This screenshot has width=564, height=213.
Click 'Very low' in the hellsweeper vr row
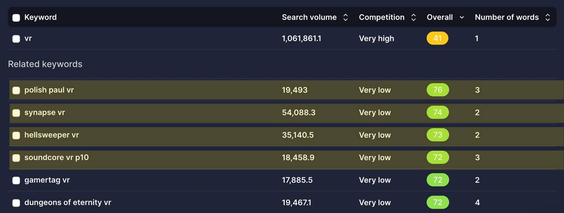[x=375, y=135]
